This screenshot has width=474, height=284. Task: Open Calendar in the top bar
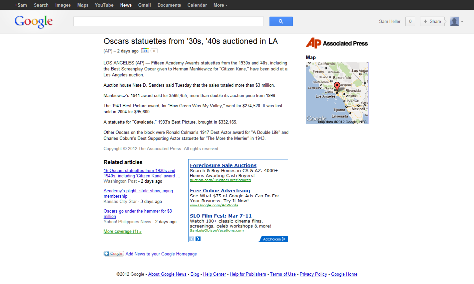click(x=197, y=5)
